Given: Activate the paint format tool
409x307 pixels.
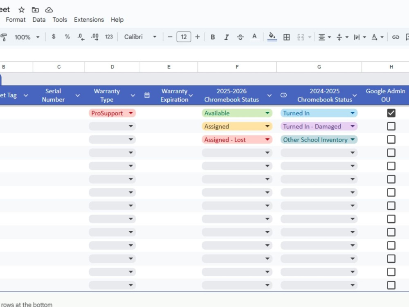Looking at the screenshot, I should [4, 37].
